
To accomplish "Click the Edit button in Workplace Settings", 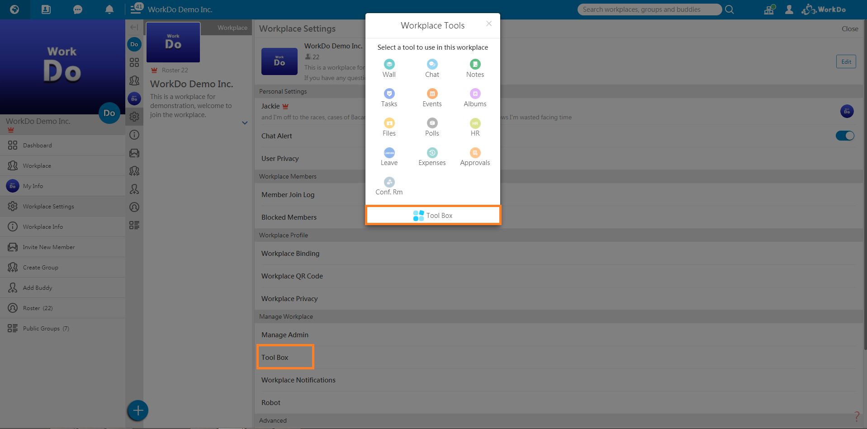I will click(x=846, y=61).
